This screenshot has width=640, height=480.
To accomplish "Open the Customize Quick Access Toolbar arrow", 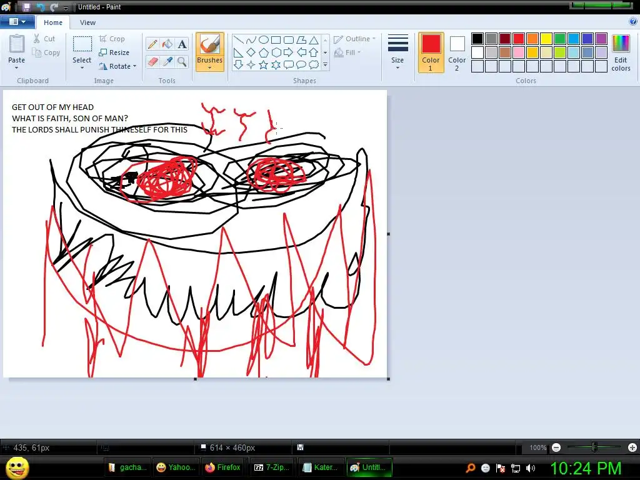I will (x=66, y=7).
